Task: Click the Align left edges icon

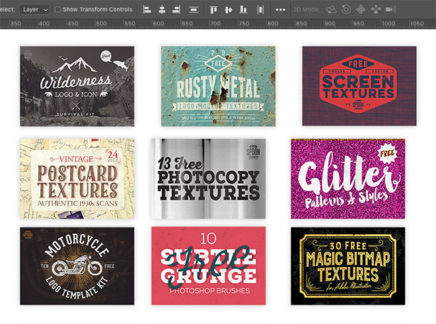Action: pos(147,9)
